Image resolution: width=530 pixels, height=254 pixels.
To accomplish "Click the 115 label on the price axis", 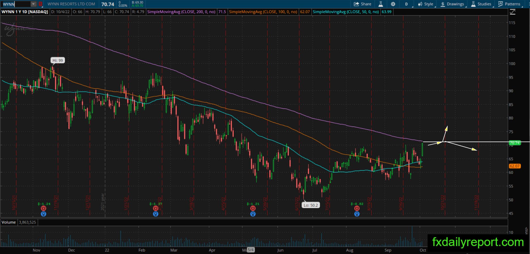I will (x=512, y=23).
